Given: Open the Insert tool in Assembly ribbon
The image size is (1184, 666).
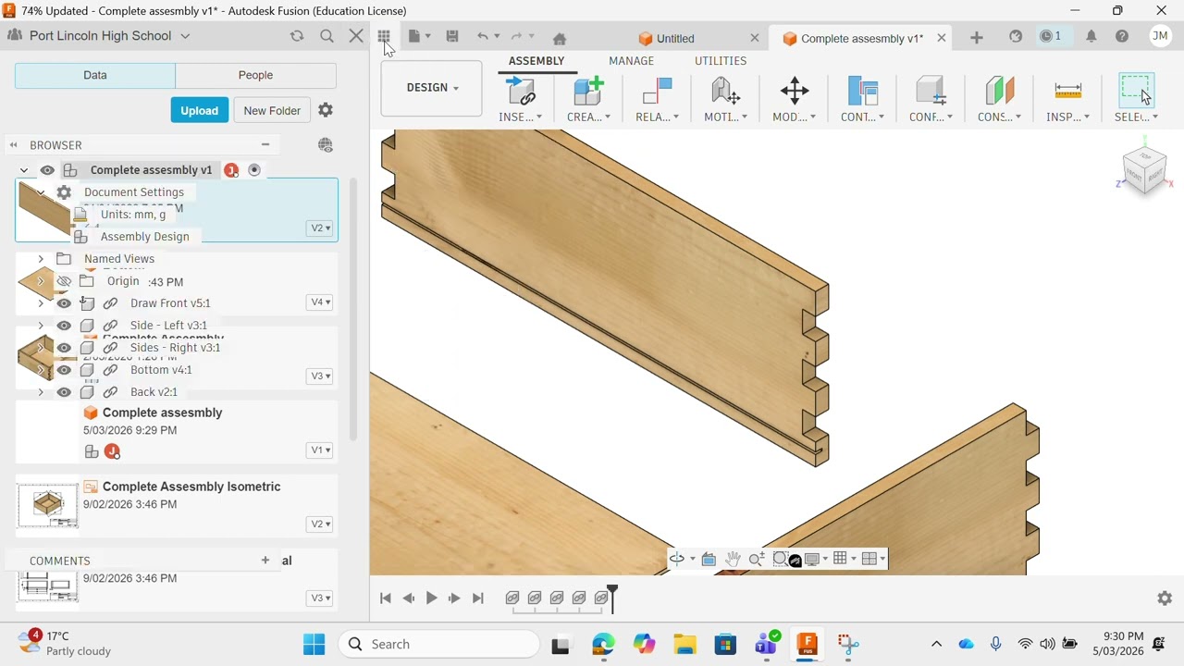Looking at the screenshot, I should coord(521,92).
